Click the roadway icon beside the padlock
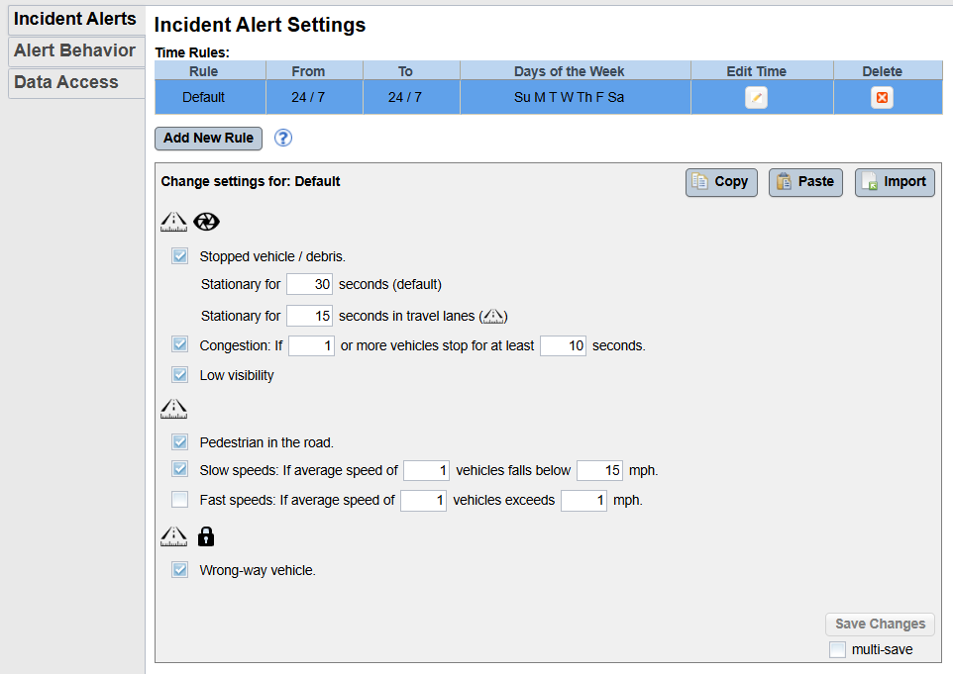953x674 pixels. click(173, 536)
